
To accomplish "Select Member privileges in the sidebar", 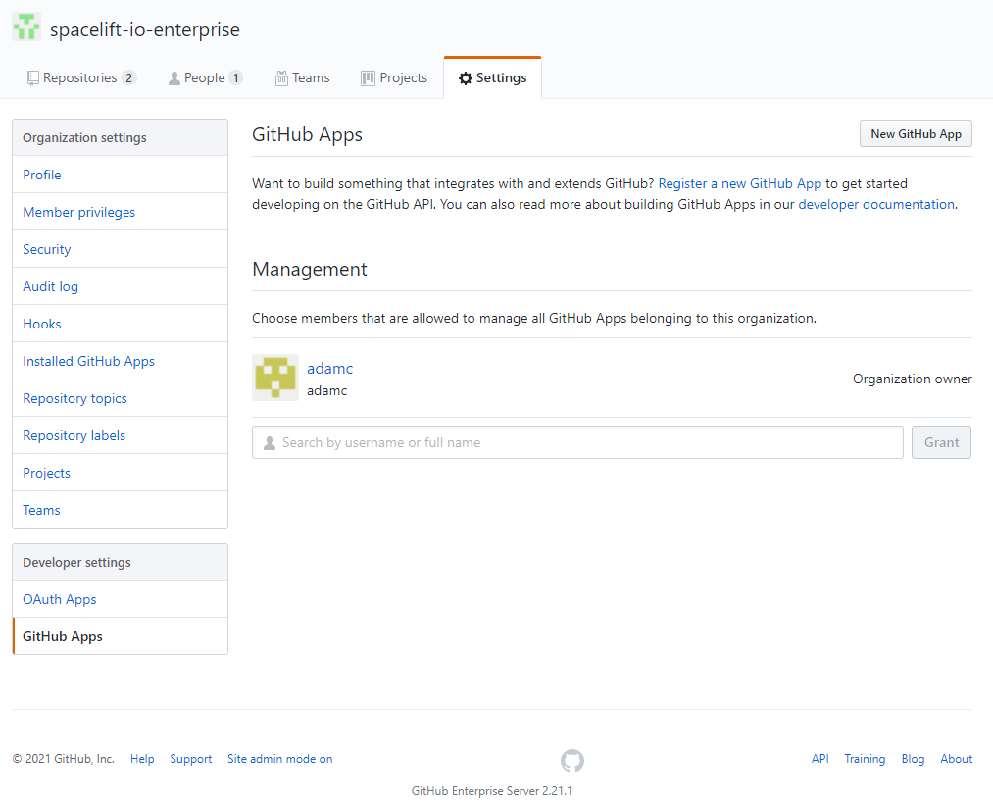I will (79, 212).
